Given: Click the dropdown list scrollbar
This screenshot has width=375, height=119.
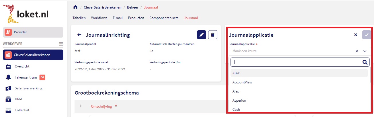Looking at the screenshot, I should point(371,75).
